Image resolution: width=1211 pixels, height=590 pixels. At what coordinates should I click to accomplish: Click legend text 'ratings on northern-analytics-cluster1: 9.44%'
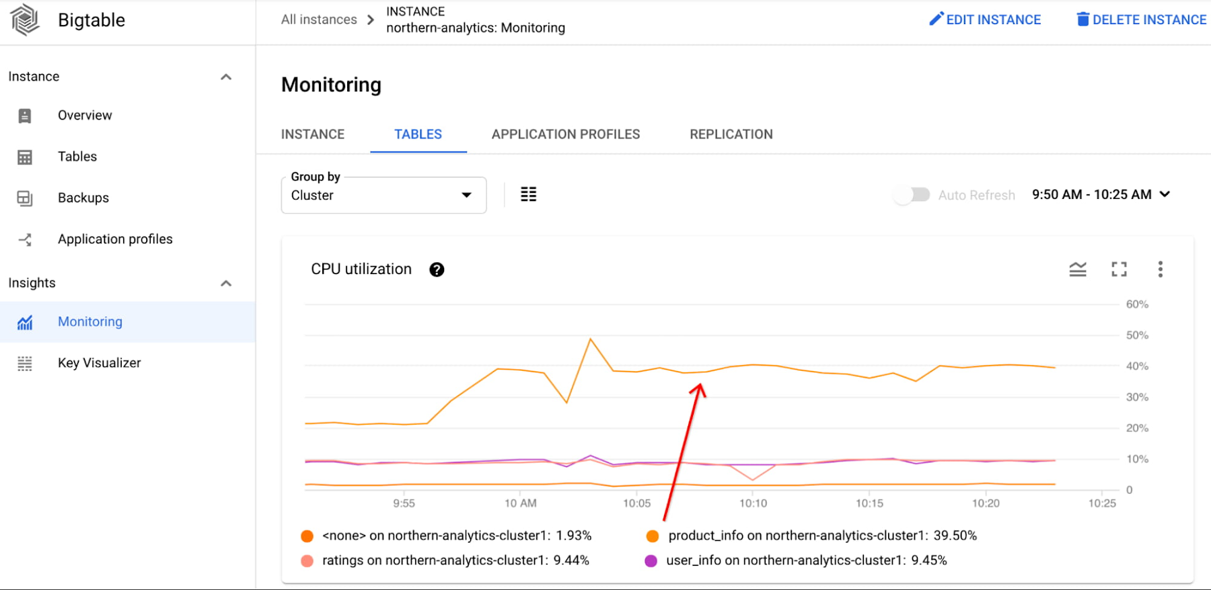(455, 560)
